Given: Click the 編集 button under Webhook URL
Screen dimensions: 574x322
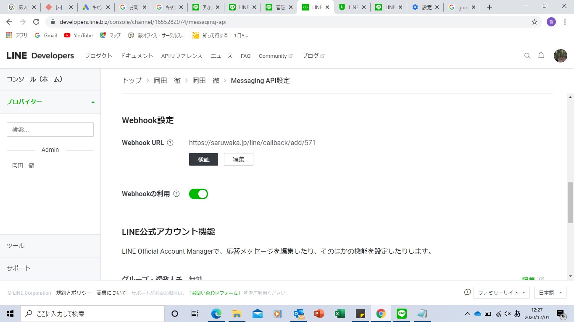Looking at the screenshot, I should point(239,159).
